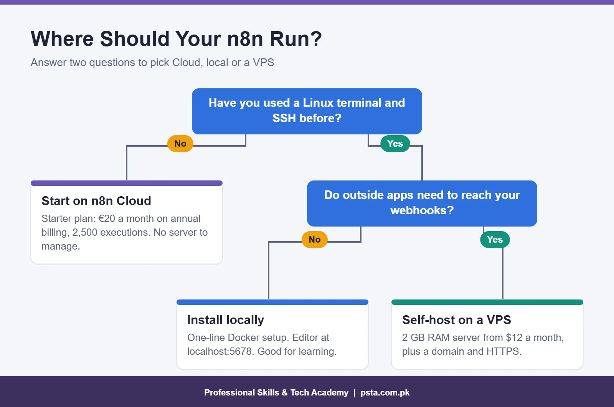Click the '2 GB RAM server from $12 a month' text

[483, 344]
